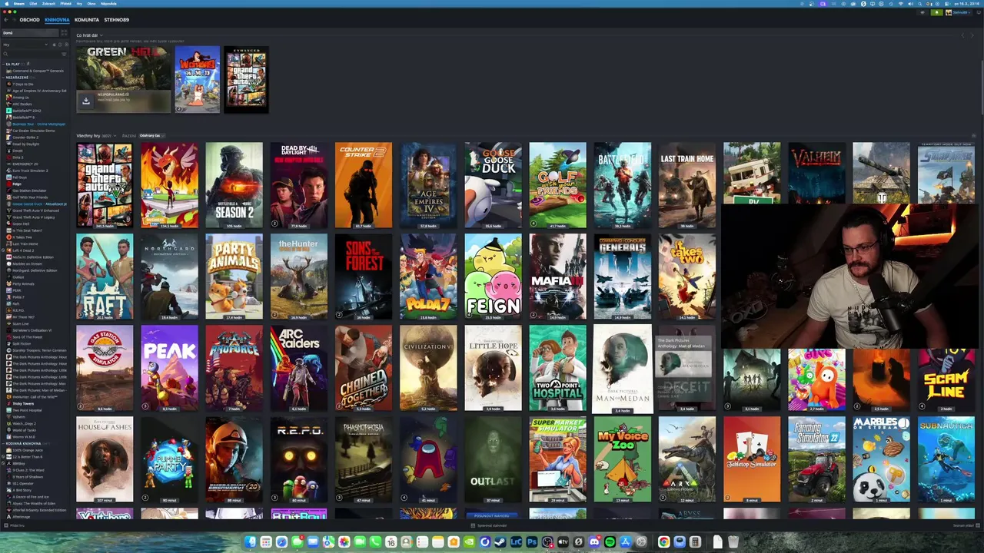Image resolution: width=984 pixels, height=553 pixels.
Task: Open the sort-by playtime dropdown
Action: [152, 136]
